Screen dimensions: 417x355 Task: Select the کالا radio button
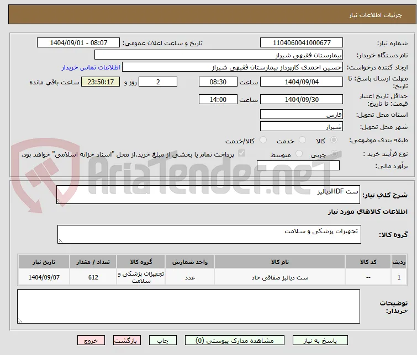[334, 140]
